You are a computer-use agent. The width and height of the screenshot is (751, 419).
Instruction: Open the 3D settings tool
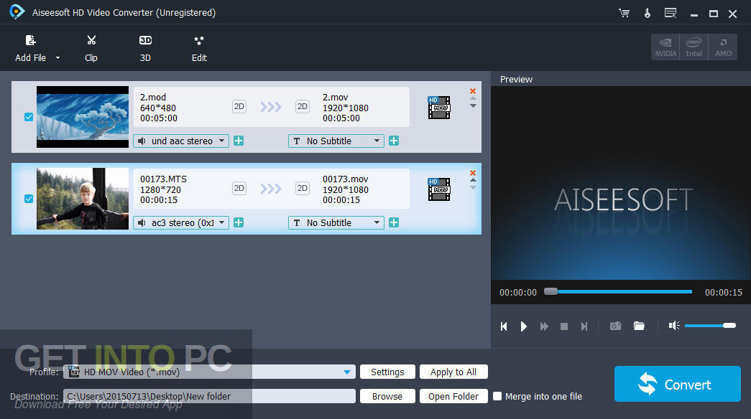click(144, 48)
